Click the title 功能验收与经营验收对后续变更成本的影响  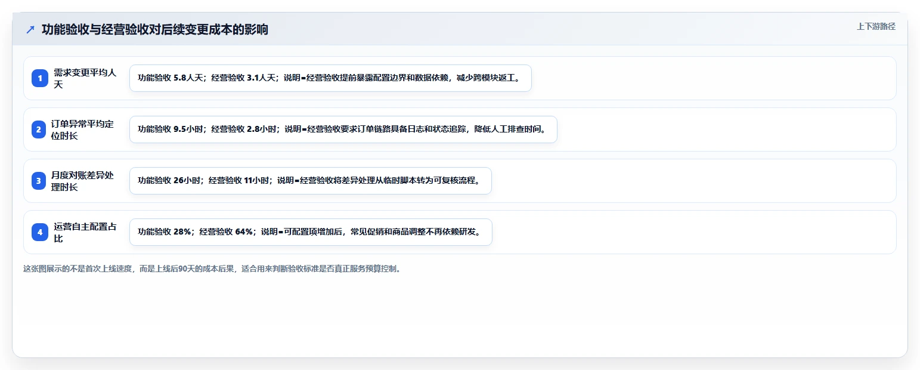[x=155, y=29]
